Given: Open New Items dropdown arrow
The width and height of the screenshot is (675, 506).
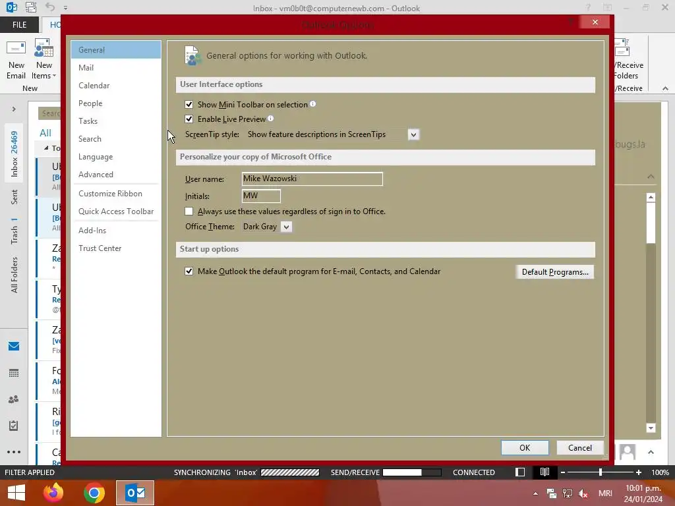Looking at the screenshot, I should click(54, 76).
